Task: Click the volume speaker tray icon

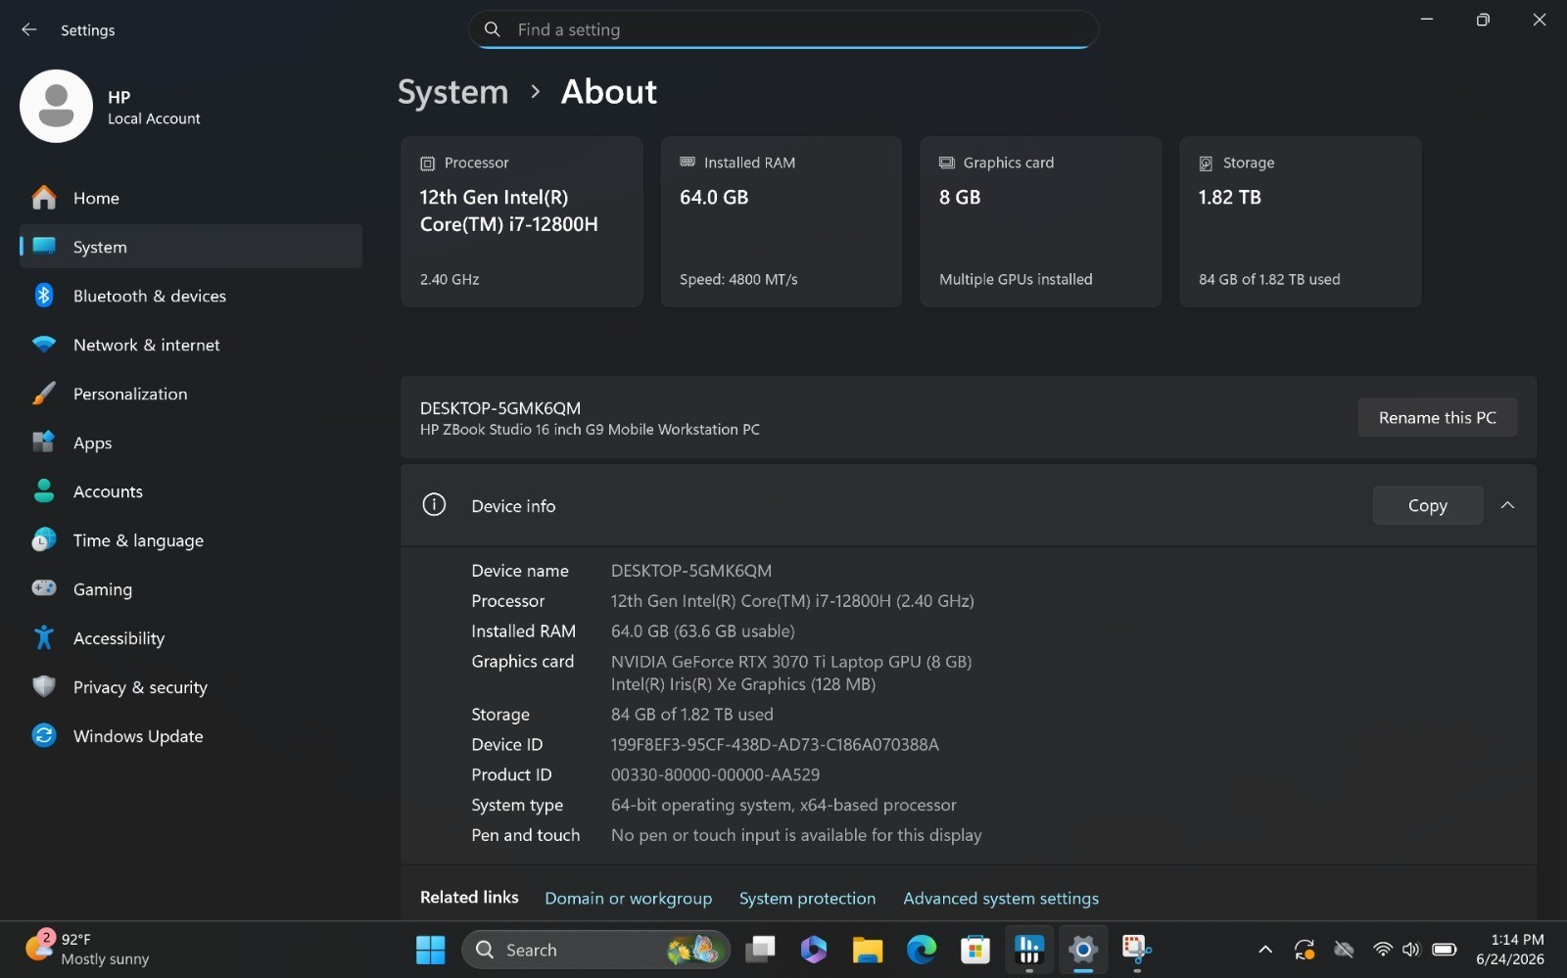Action: (1411, 950)
